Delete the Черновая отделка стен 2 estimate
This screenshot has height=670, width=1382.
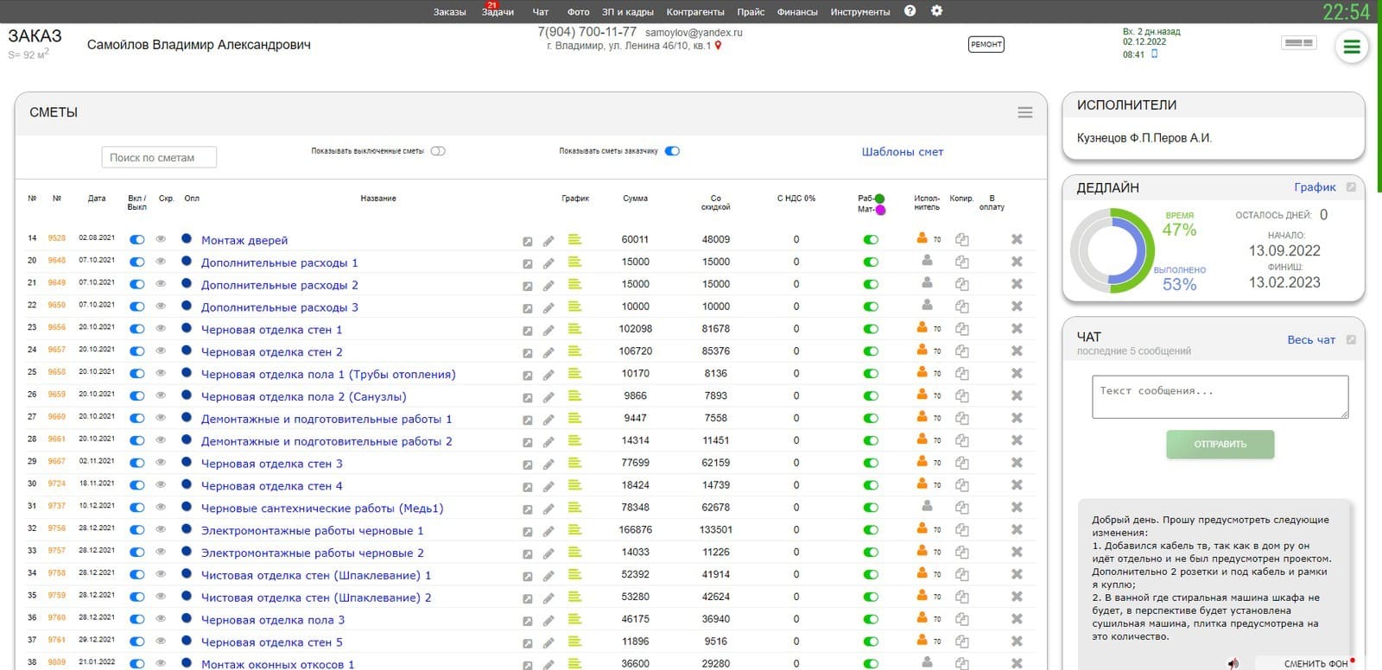[x=1017, y=351]
